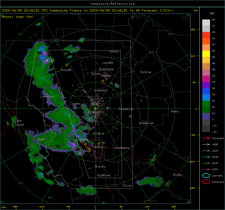The image size is (225, 210).
Task: Click the Vulcan city label
Action: pos(127,186)
